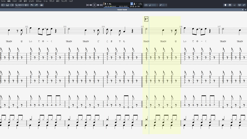
Task: Open the 音符 (Note) menu
Action: tap(25, 1)
